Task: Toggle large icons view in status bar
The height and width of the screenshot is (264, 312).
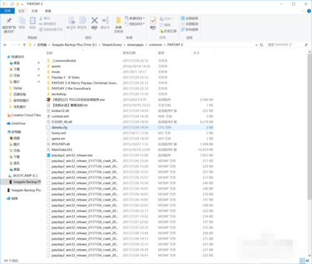Action: click(x=308, y=260)
